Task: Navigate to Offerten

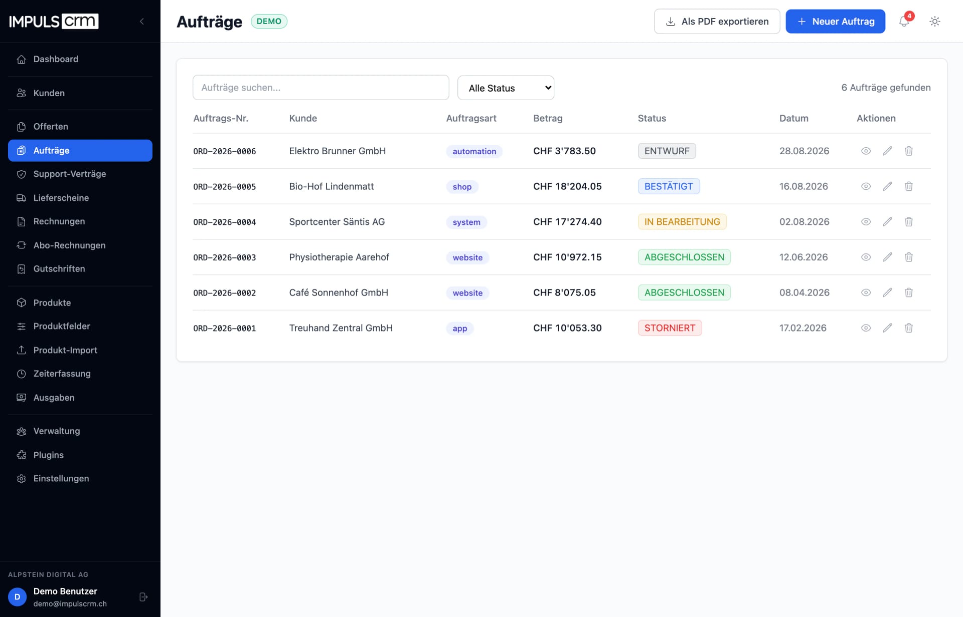Action: (x=80, y=127)
